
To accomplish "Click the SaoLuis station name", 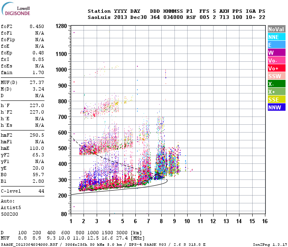I will [x=99, y=17].
